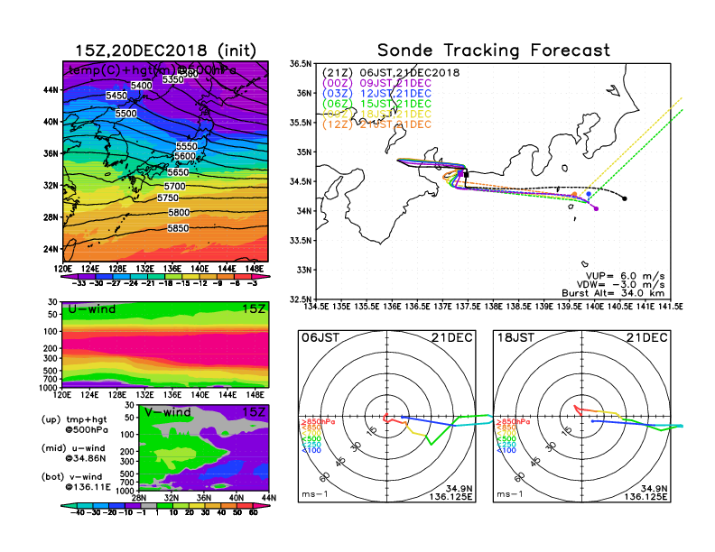This screenshot has width=715, height=552.
Task: Click the 5400 height contour label
Action: point(142,86)
